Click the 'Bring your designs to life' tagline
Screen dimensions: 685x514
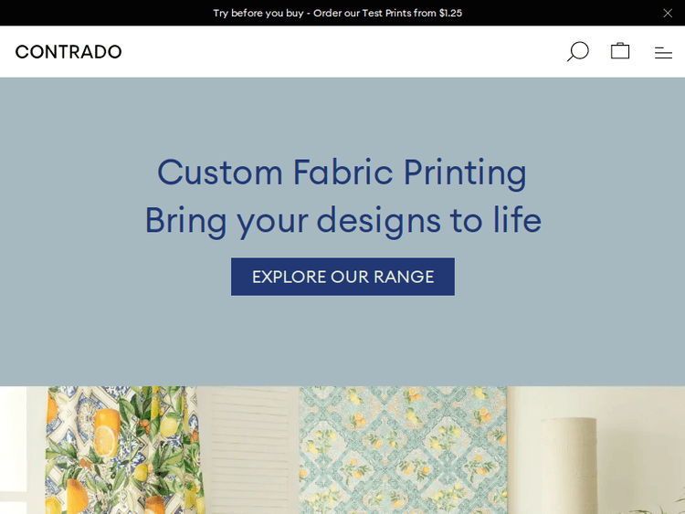click(x=342, y=220)
